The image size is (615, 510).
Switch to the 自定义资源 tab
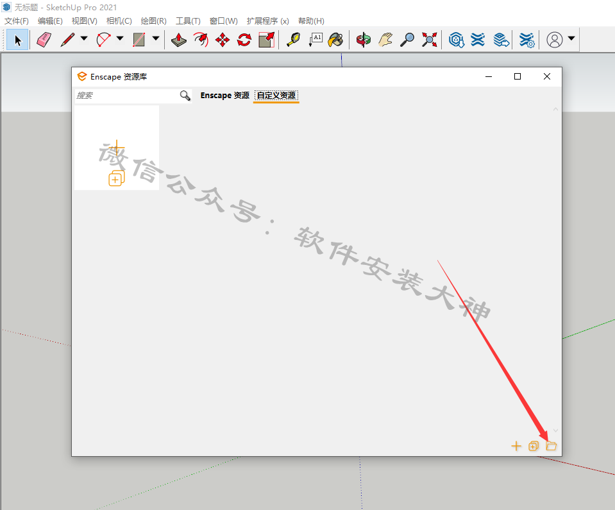click(276, 96)
